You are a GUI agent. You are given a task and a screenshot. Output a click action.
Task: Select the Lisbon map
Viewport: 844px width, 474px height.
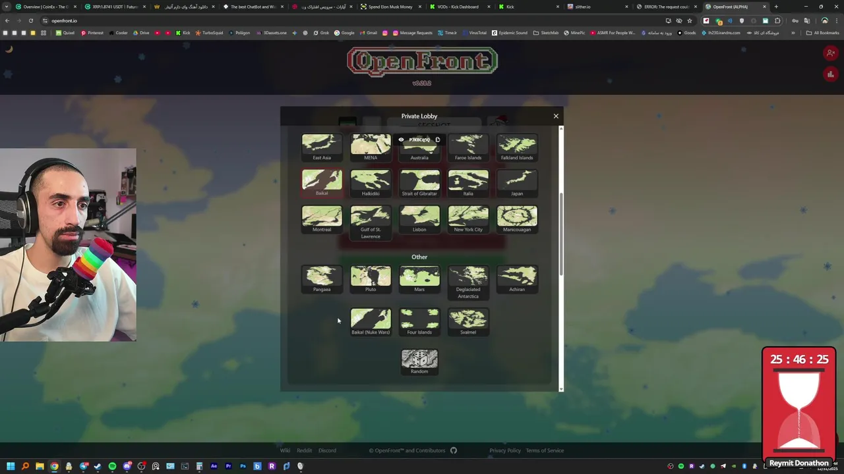click(x=419, y=219)
